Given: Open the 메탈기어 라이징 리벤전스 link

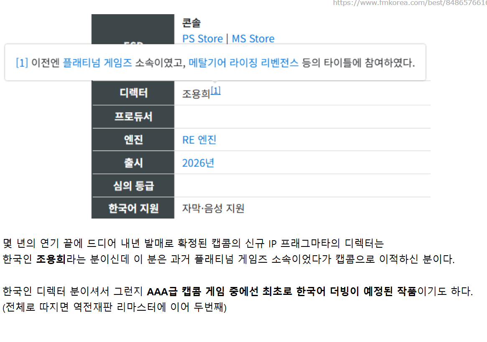Looking at the screenshot, I should coord(243,63).
